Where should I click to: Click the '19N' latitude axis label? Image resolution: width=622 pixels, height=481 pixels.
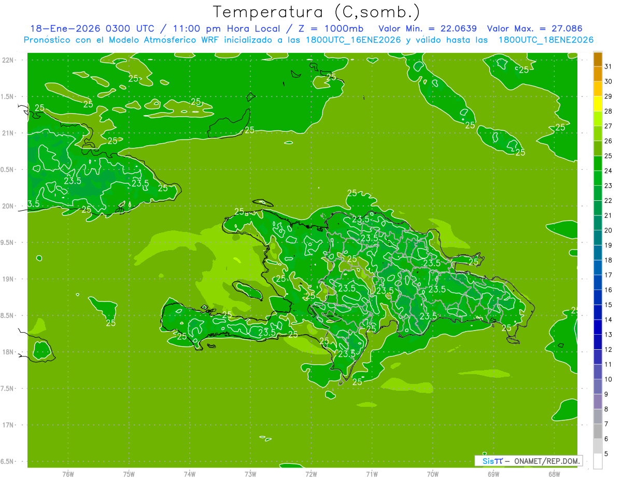(x=9, y=279)
